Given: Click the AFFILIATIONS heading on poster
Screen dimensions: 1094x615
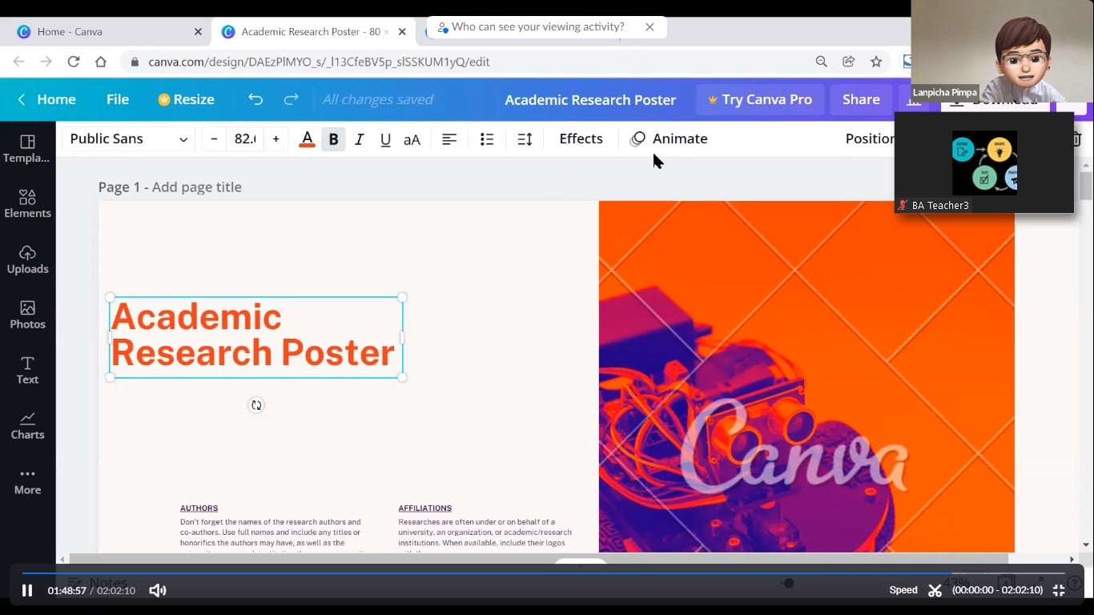Looking at the screenshot, I should (424, 508).
